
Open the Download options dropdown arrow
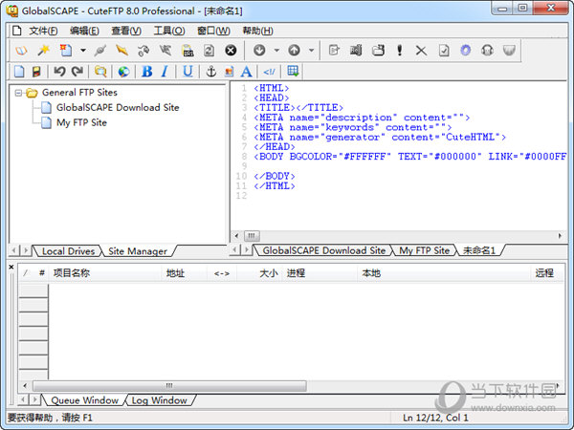tap(276, 50)
